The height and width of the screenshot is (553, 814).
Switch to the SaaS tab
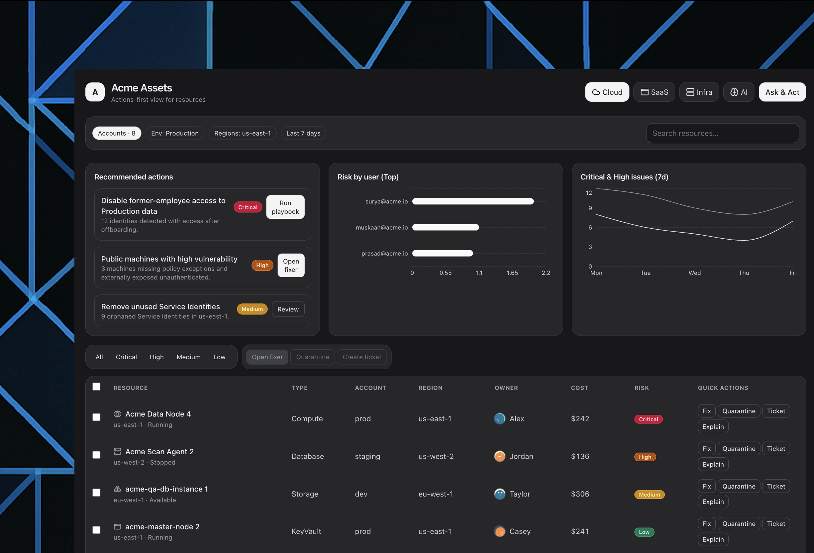click(x=654, y=92)
